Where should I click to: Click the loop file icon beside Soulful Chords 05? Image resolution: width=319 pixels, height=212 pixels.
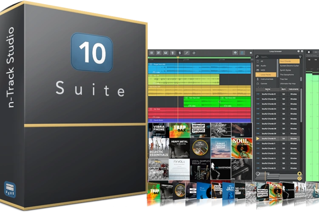(x=258, y=114)
